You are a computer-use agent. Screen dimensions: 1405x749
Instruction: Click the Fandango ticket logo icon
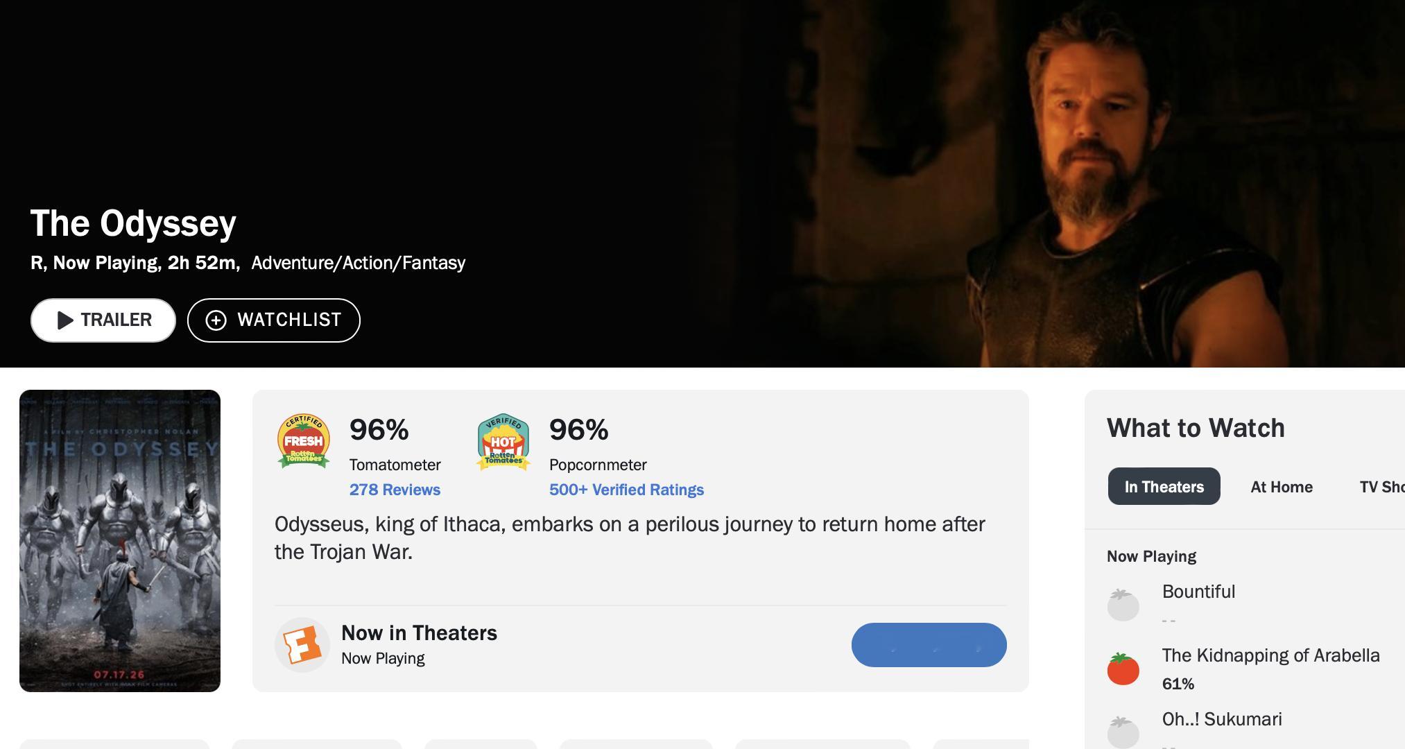point(302,645)
